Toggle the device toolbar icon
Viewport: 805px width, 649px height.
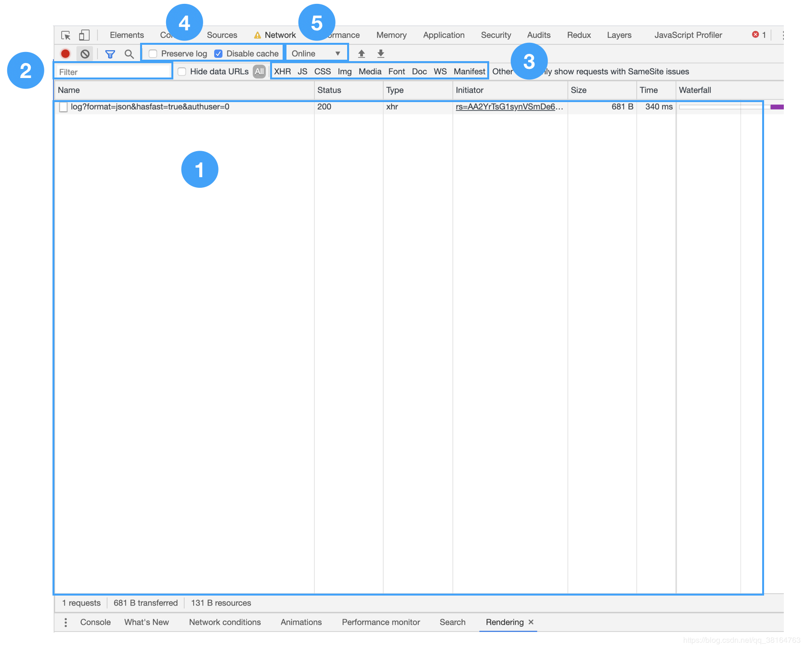(x=84, y=35)
